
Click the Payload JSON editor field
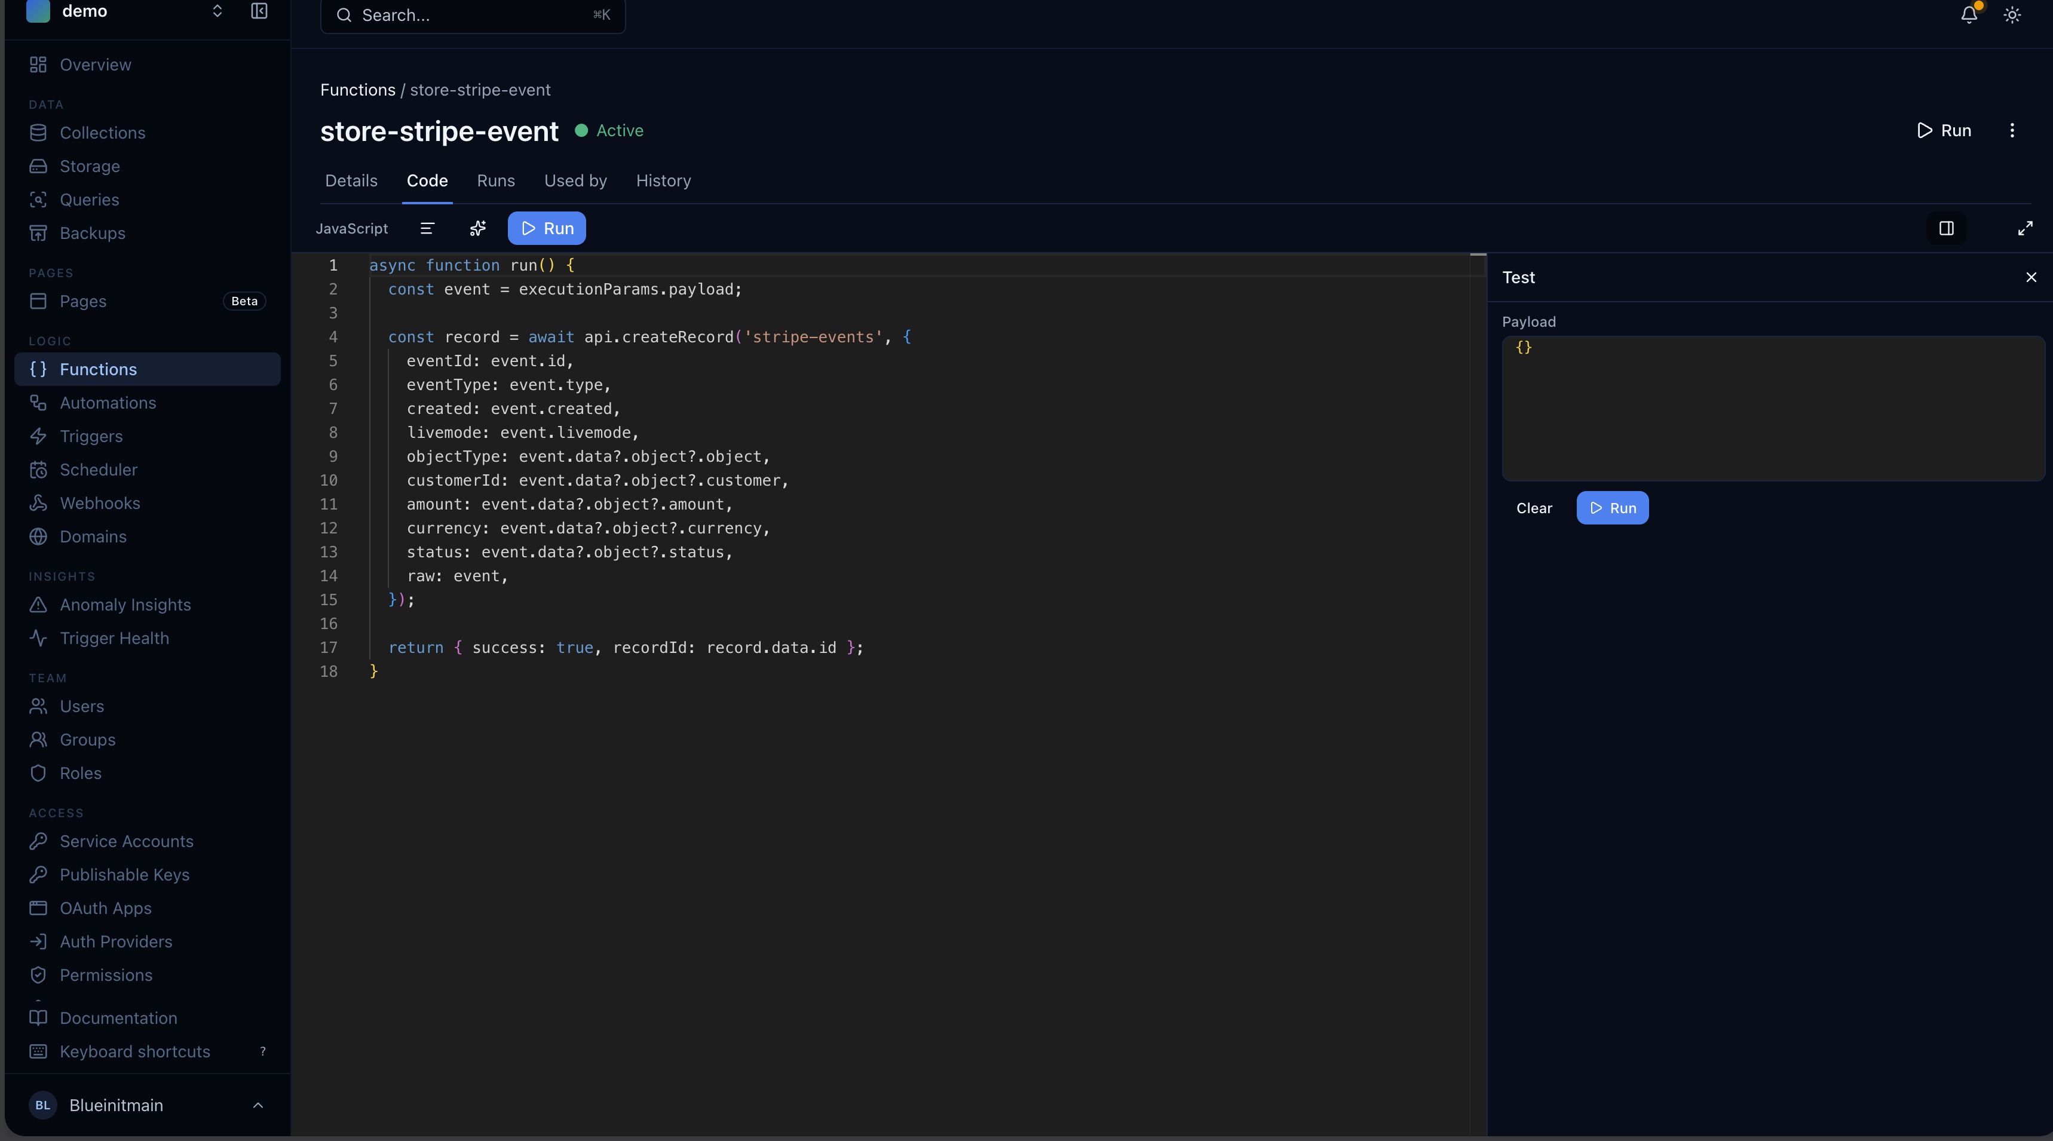1772,408
